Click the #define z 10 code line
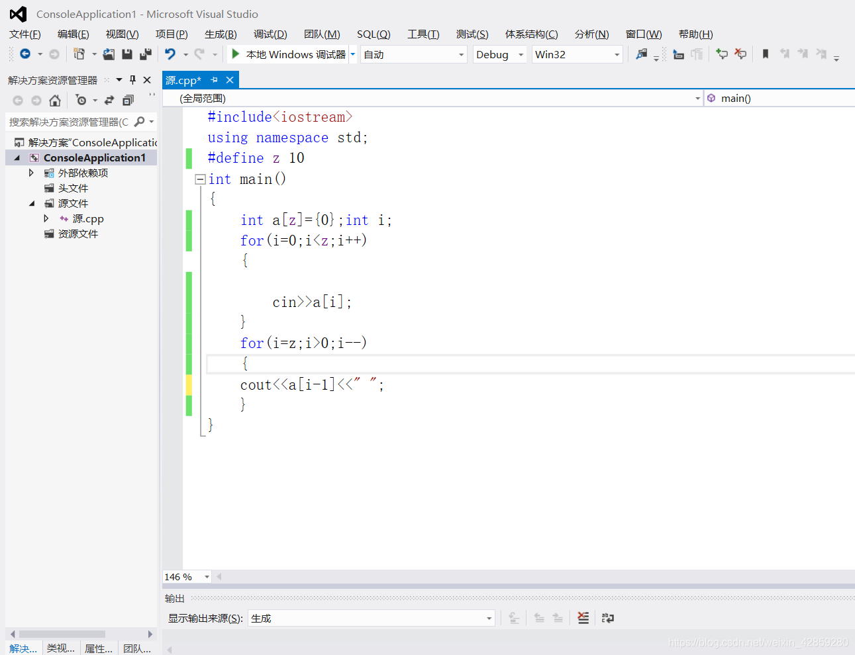The height and width of the screenshot is (655, 855). point(256,158)
